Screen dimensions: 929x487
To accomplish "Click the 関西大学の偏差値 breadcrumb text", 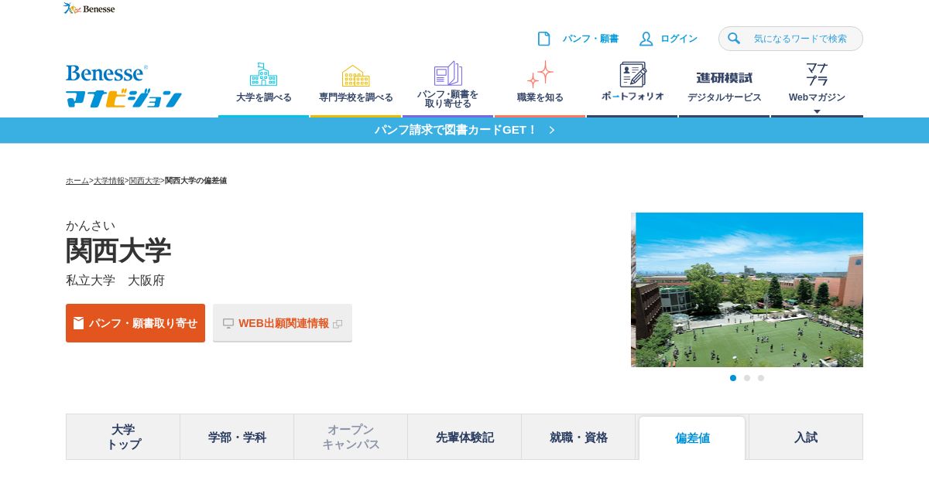I will pyautogui.click(x=196, y=180).
